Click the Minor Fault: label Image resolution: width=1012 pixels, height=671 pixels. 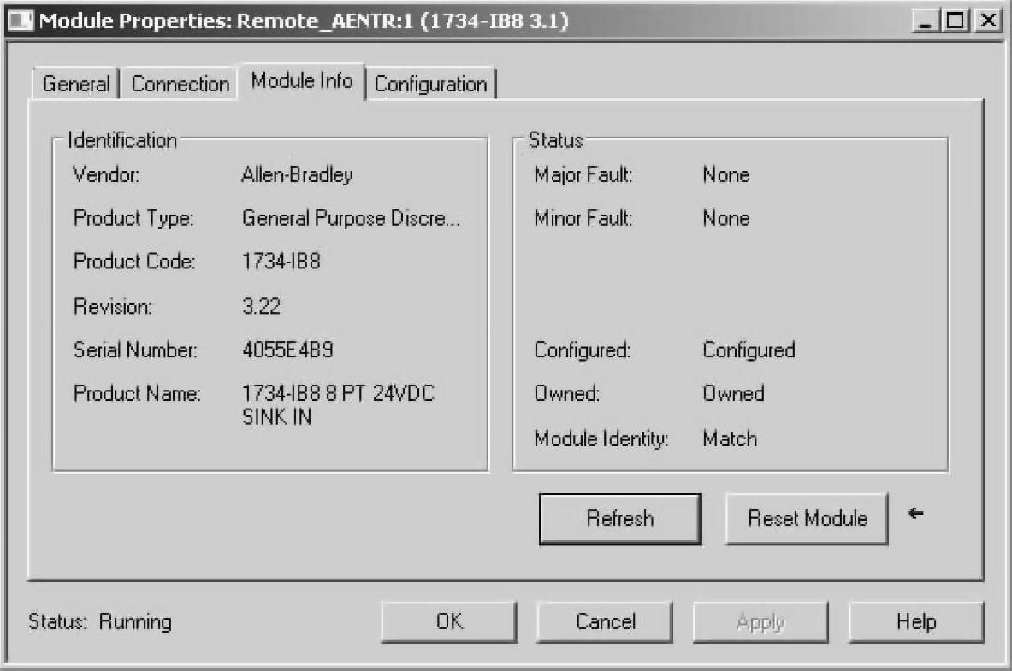(583, 218)
